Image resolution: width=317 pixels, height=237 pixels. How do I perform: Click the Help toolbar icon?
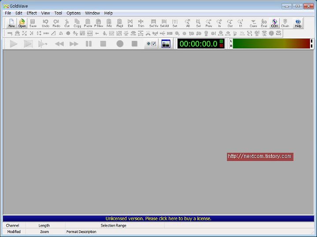298,23
